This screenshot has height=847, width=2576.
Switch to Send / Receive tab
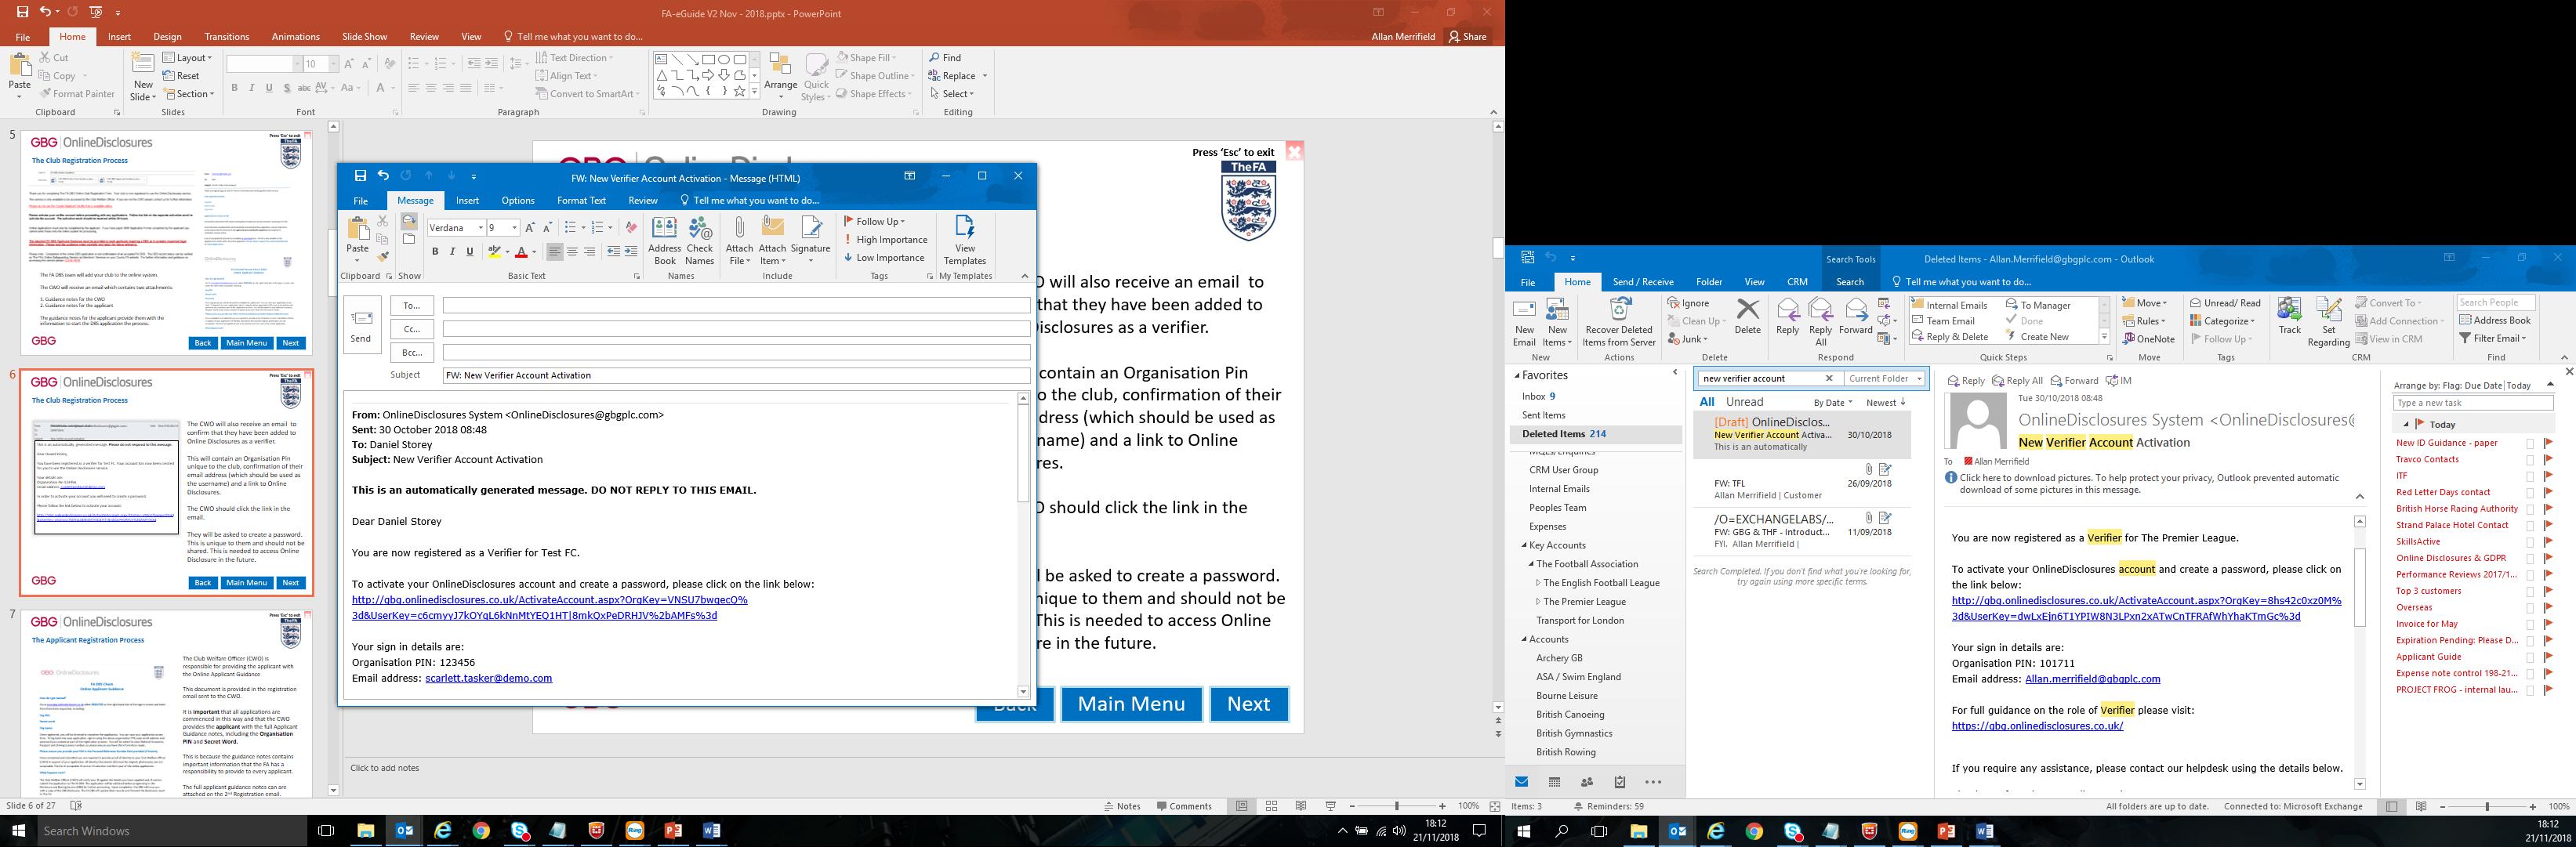pyautogui.click(x=1642, y=282)
